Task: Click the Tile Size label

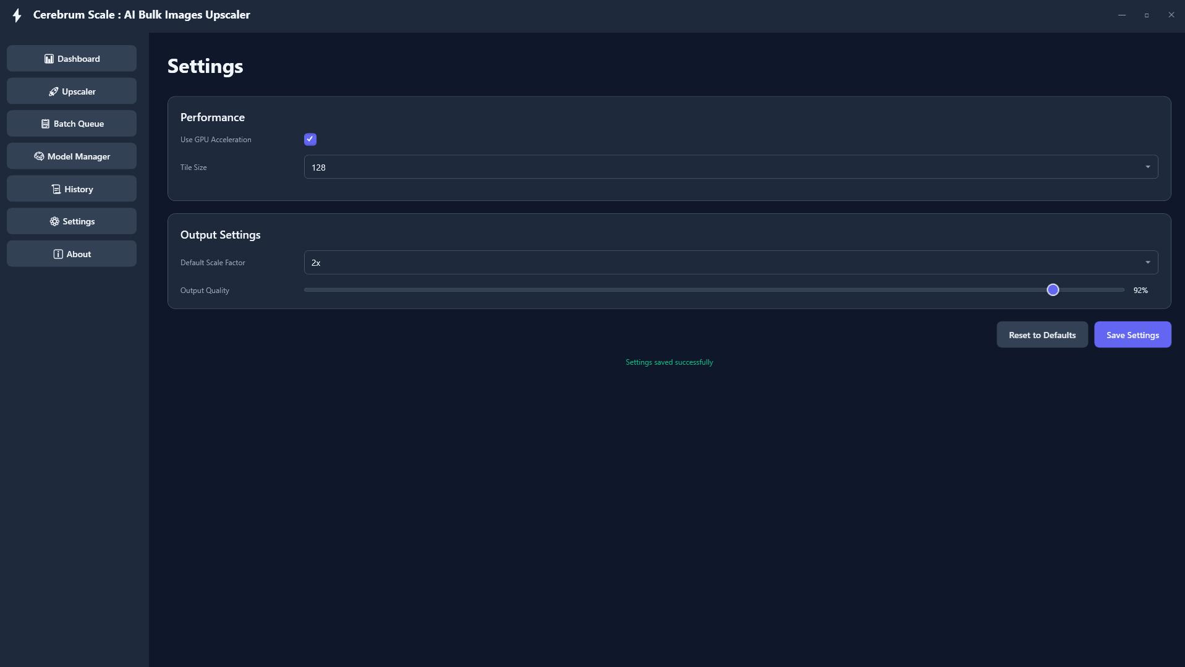Action: pyautogui.click(x=193, y=168)
